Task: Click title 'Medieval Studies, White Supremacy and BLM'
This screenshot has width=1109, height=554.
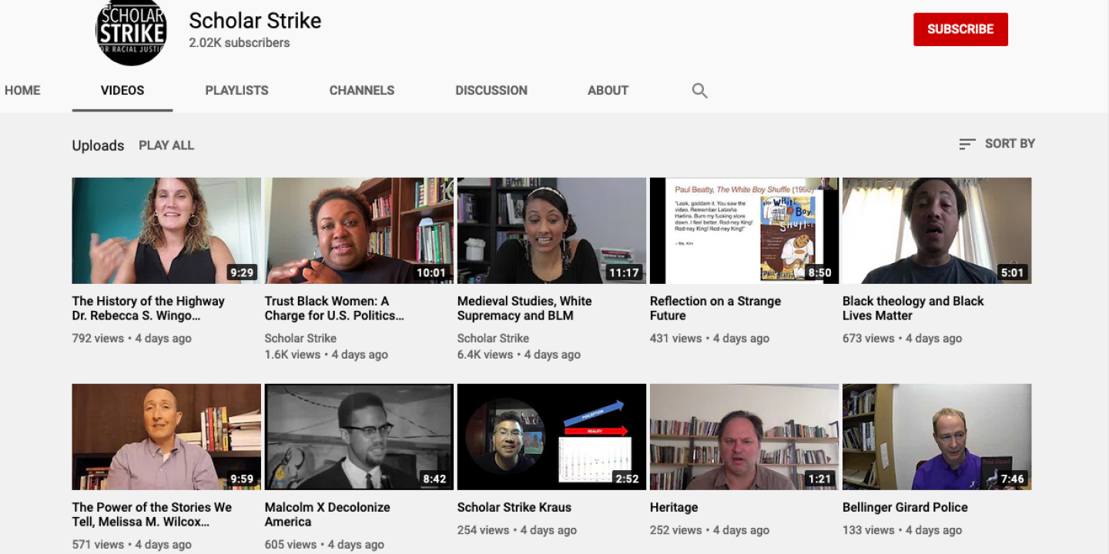Action: point(524,308)
